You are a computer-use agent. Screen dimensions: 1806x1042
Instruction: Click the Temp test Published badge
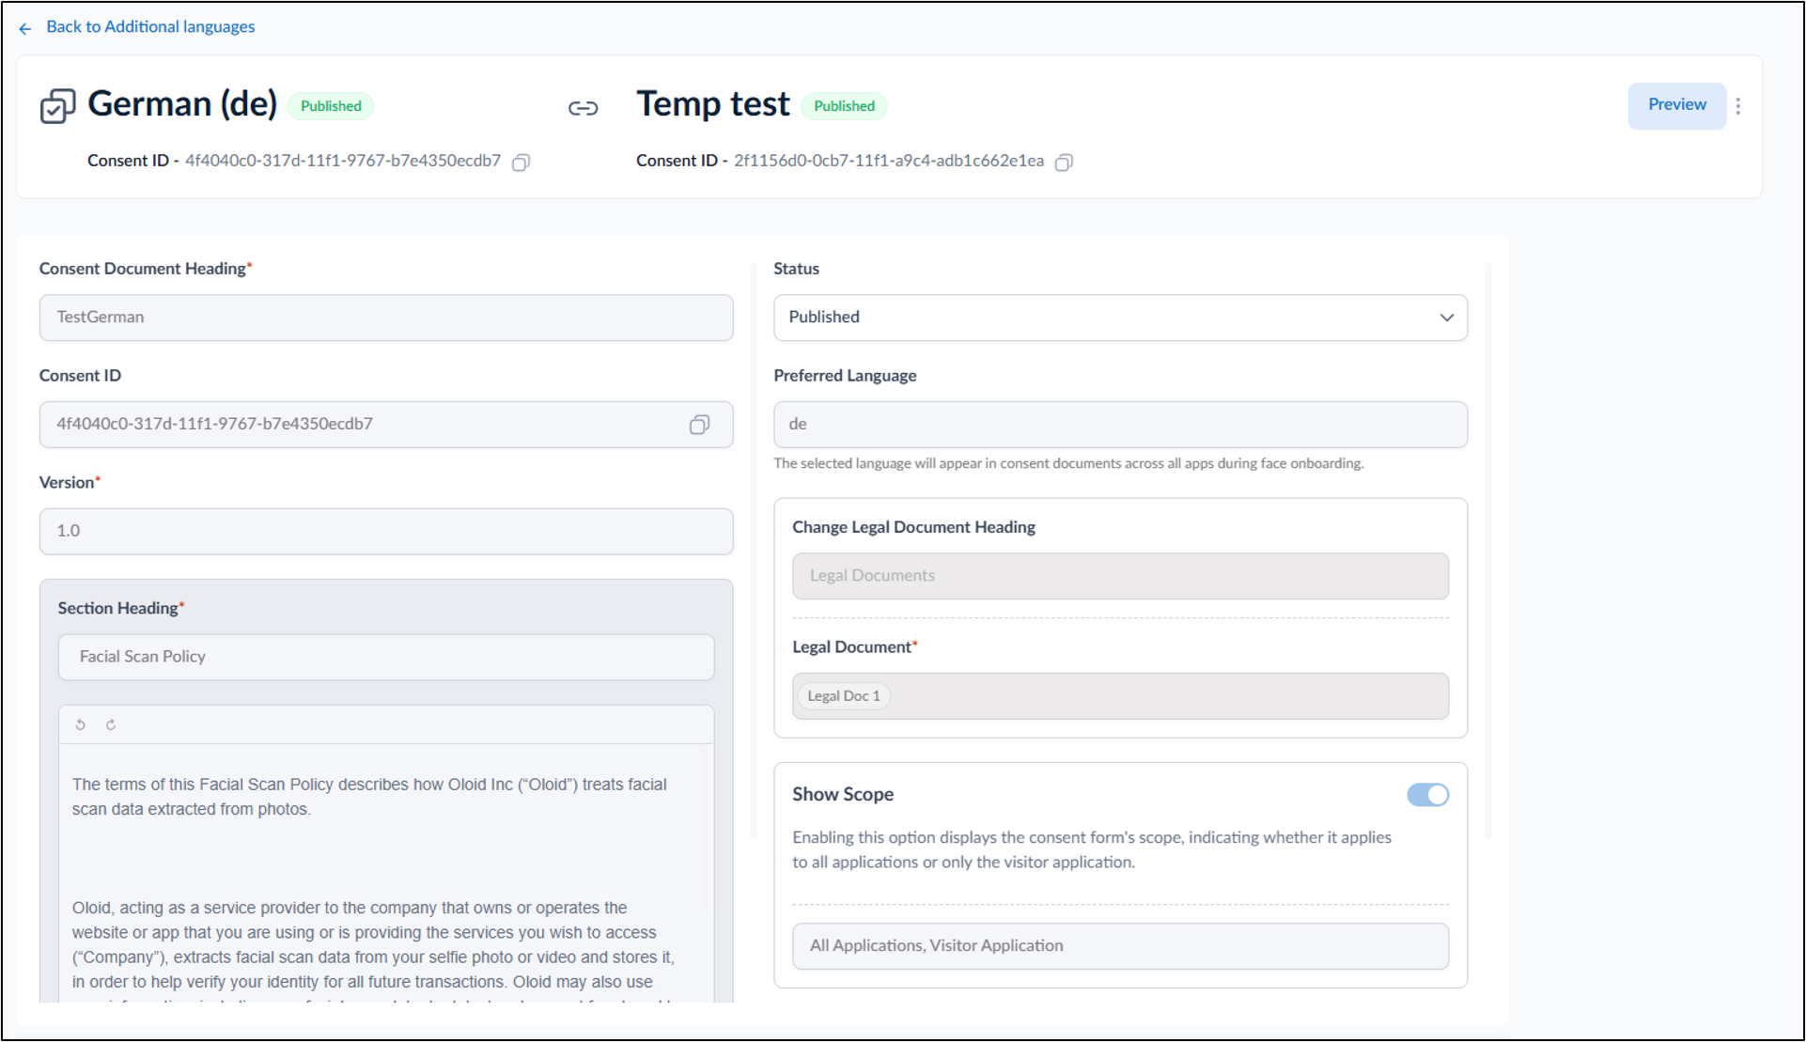pyautogui.click(x=844, y=106)
